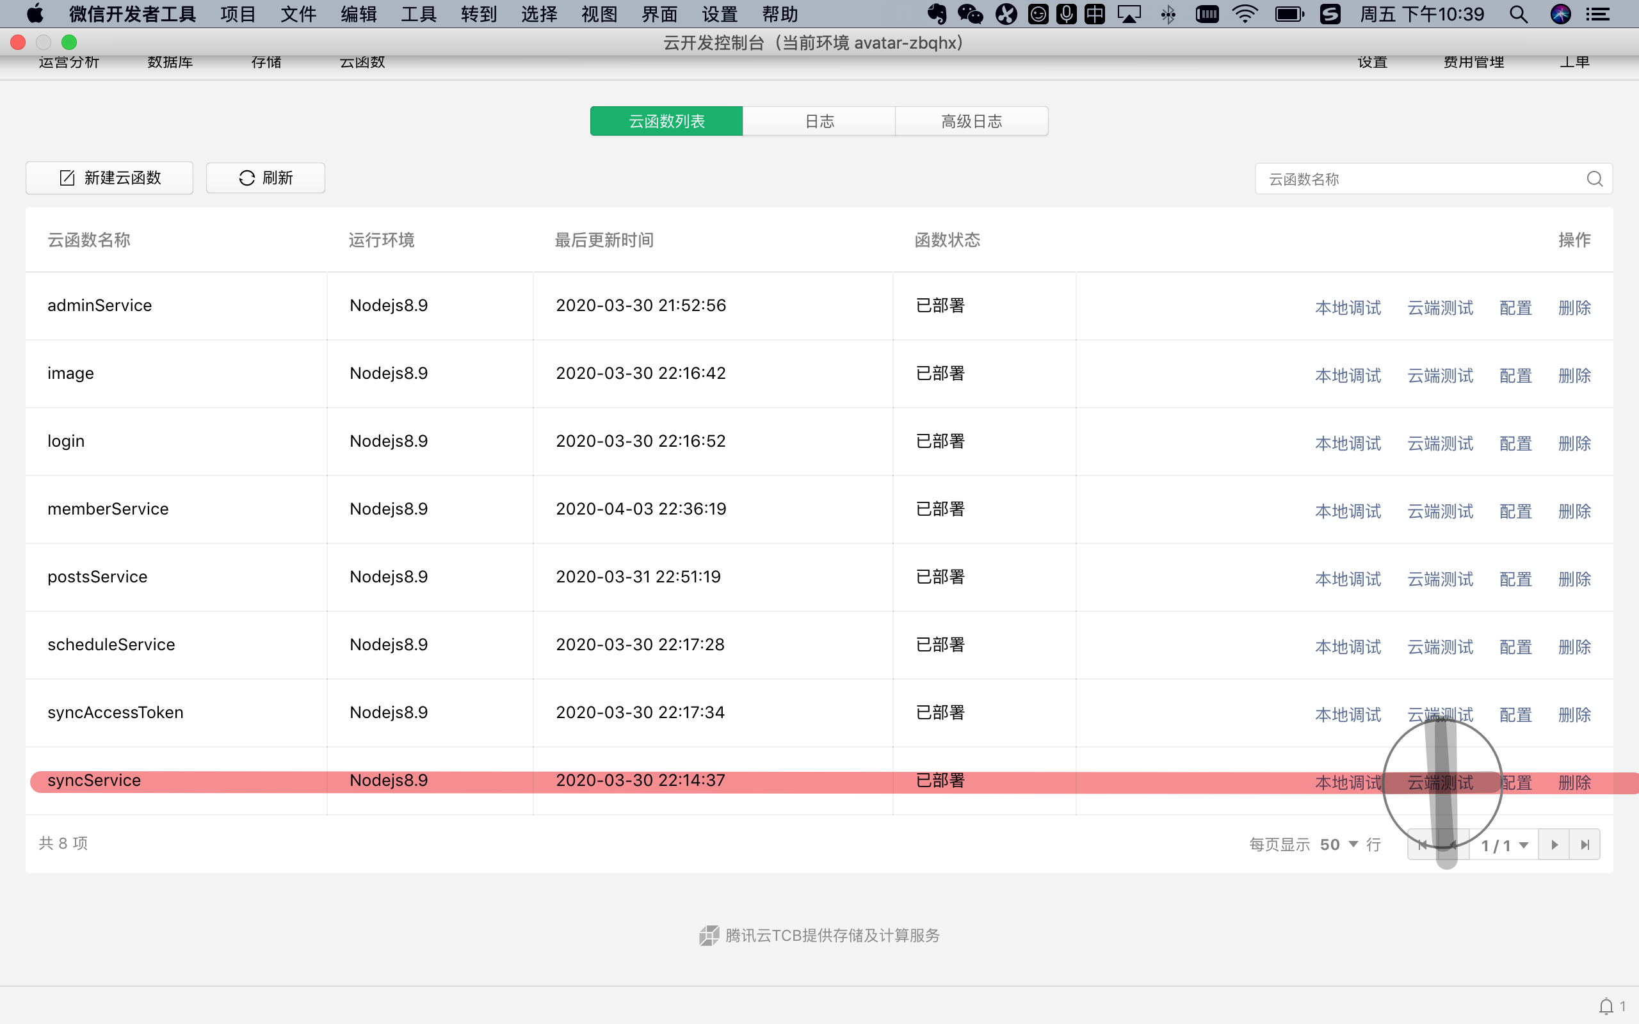
Task: Open the Notification Center list icon
Action: tap(1599, 14)
